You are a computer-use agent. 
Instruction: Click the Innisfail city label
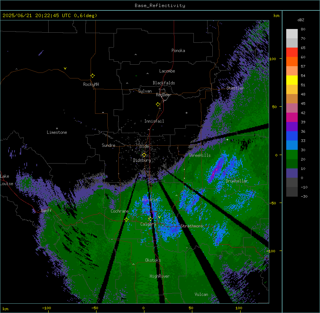coord(154,121)
